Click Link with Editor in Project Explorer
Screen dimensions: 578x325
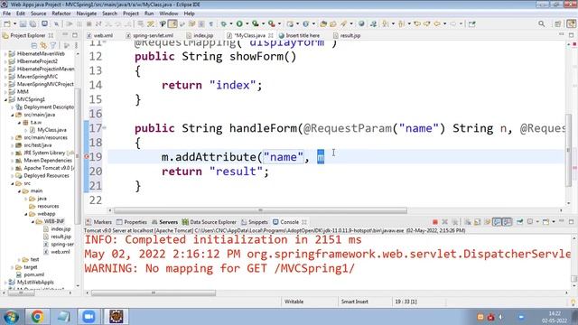pos(43,46)
